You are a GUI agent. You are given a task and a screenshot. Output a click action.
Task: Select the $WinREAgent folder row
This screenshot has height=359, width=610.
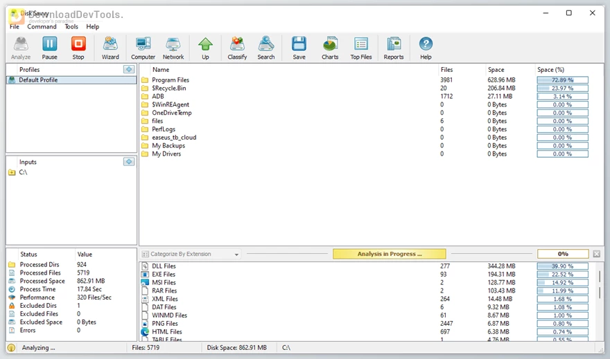366,104
